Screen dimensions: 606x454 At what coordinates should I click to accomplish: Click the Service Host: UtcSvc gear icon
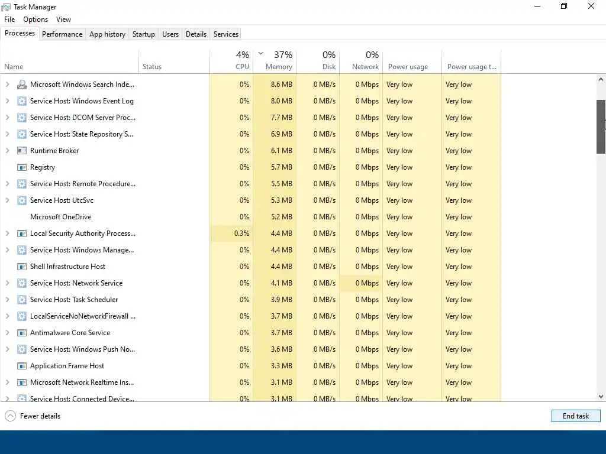click(x=22, y=201)
